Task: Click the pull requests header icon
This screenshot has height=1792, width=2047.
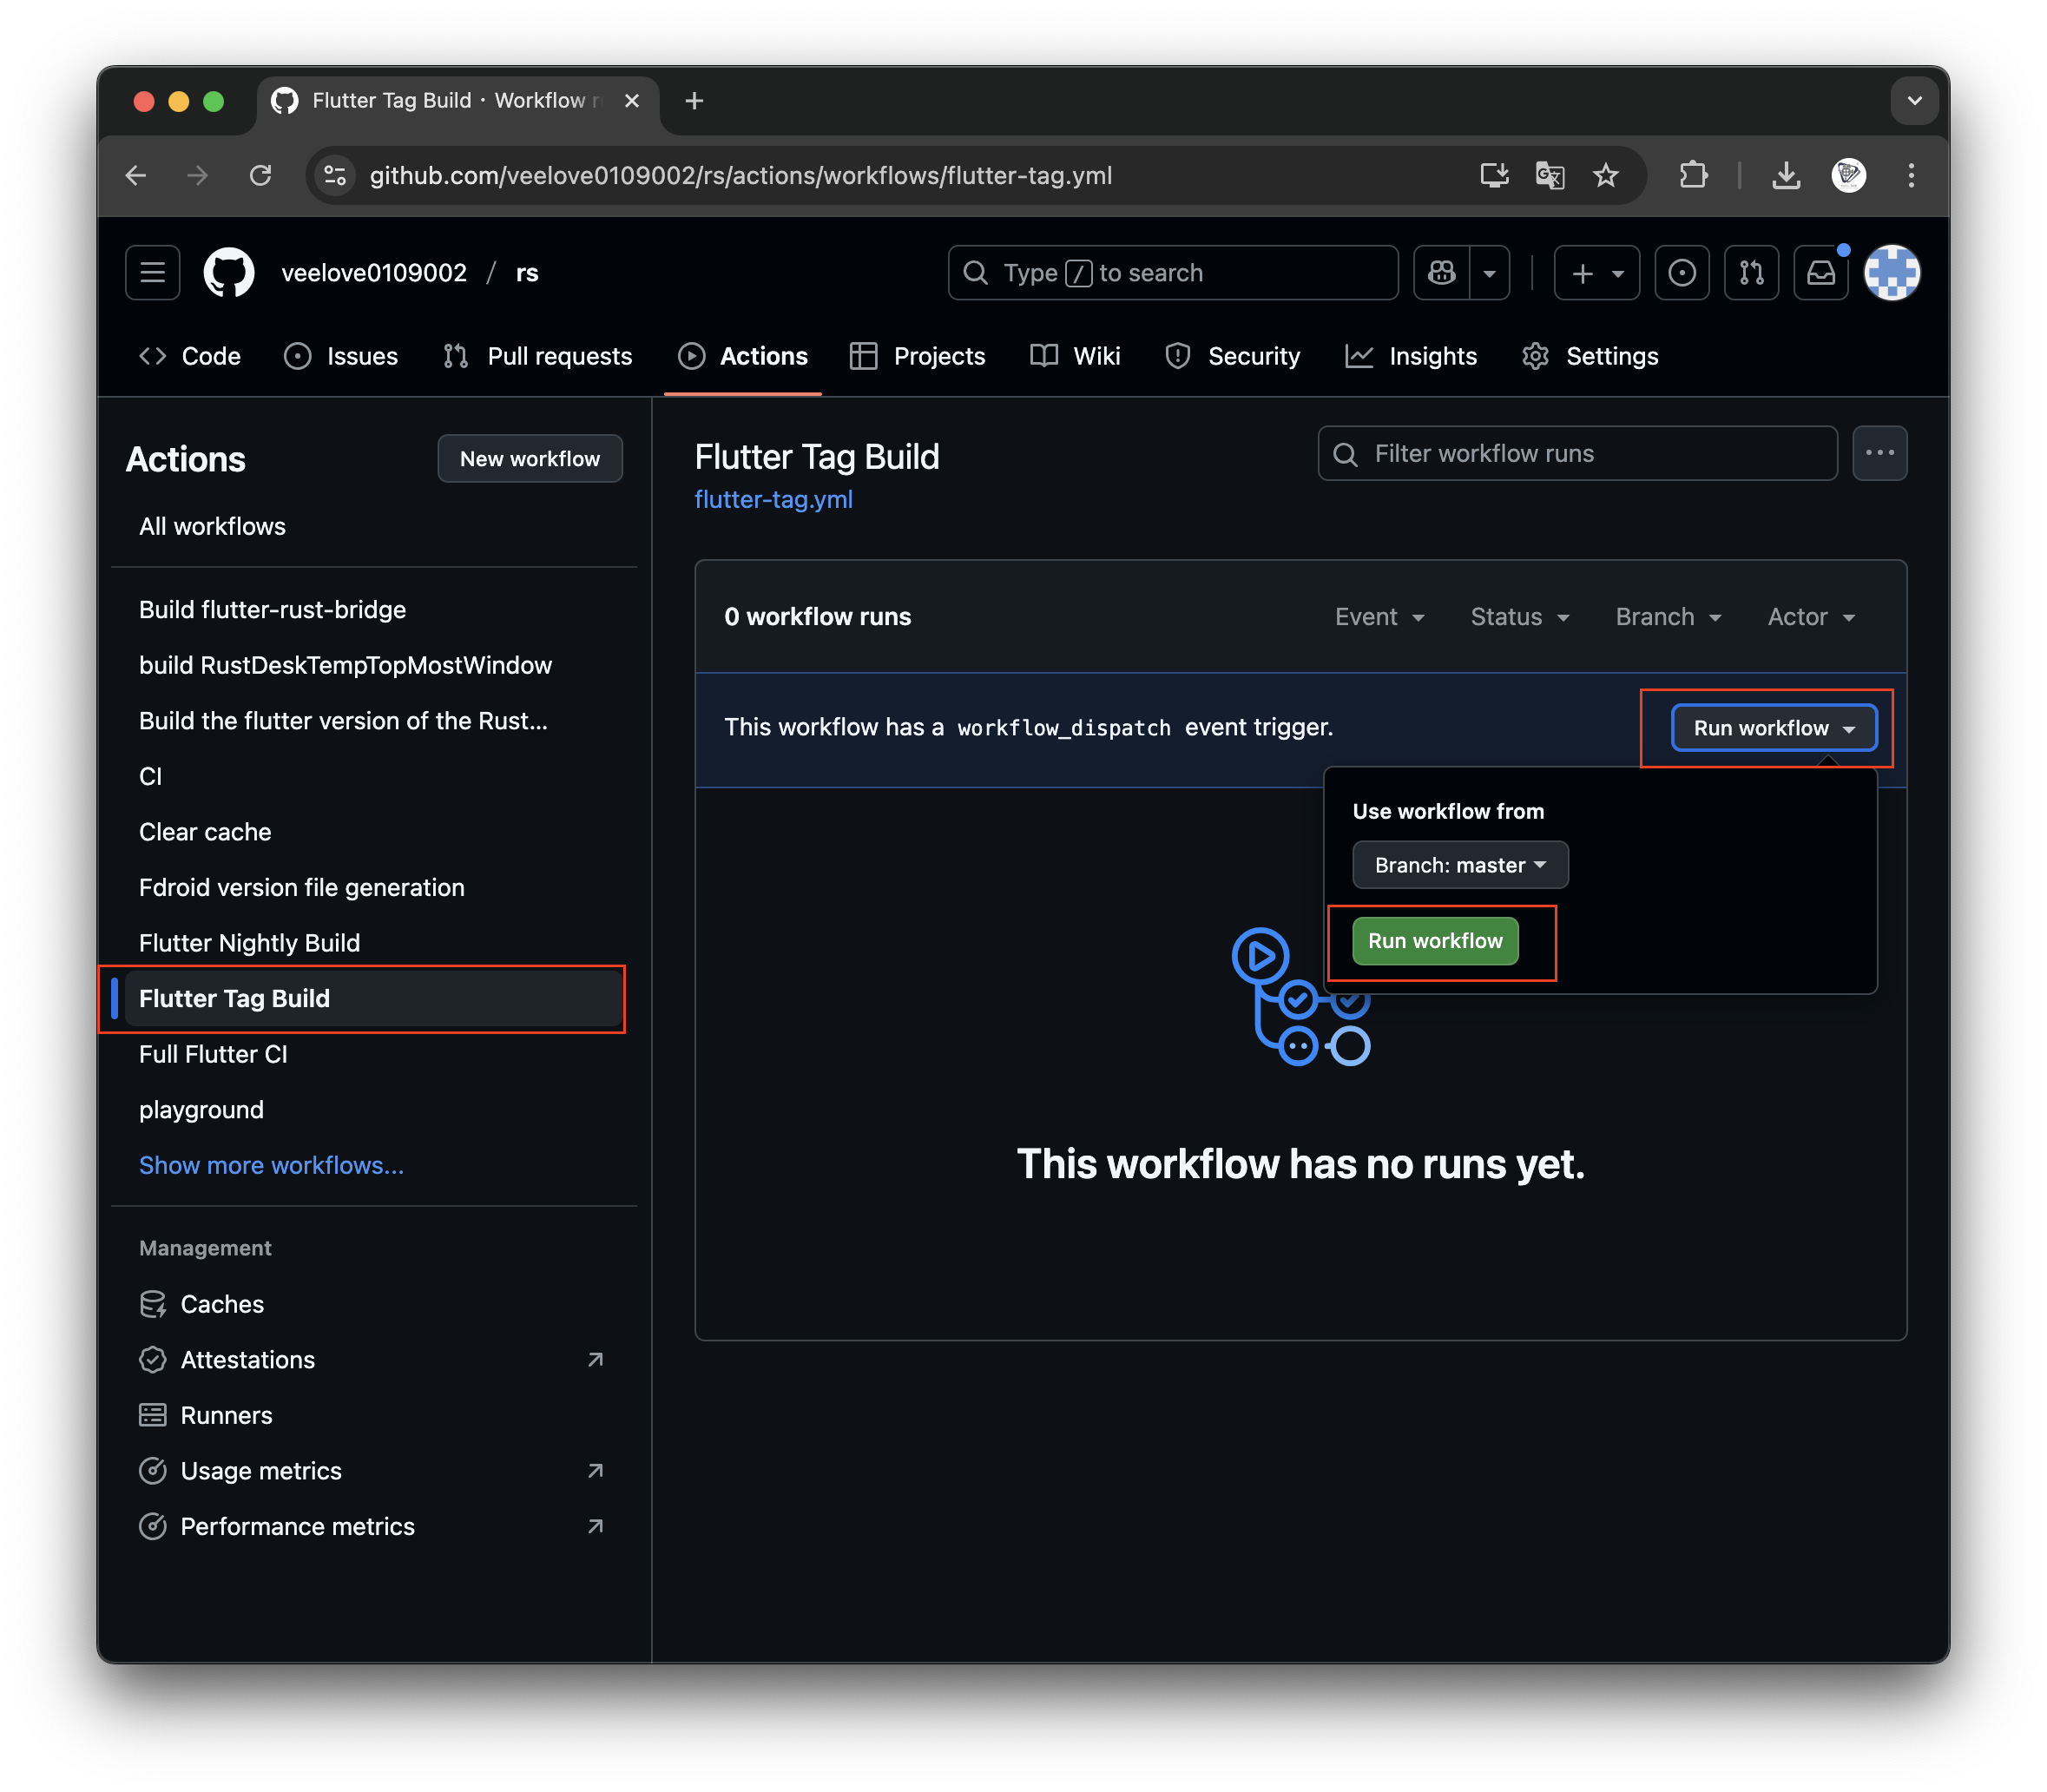Action: [x=1751, y=273]
